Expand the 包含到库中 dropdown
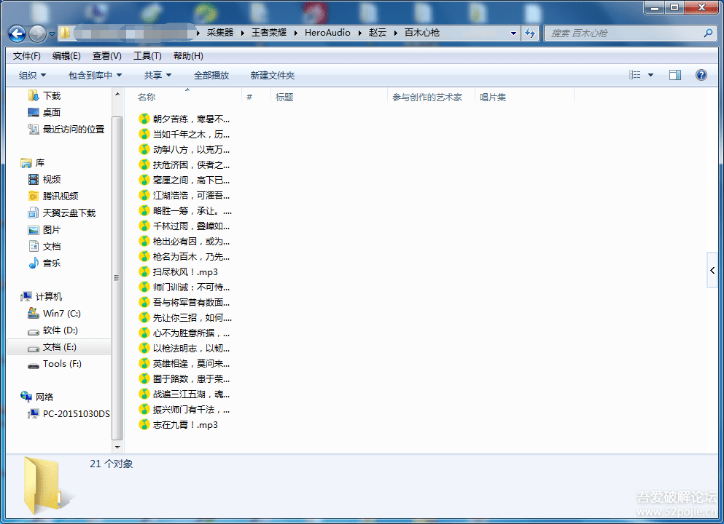 (95, 75)
